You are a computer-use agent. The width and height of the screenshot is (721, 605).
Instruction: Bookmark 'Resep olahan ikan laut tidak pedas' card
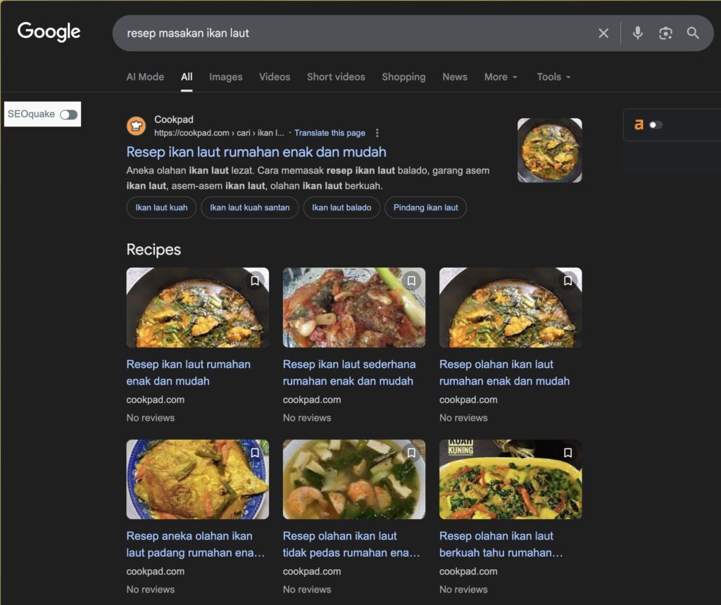411,453
